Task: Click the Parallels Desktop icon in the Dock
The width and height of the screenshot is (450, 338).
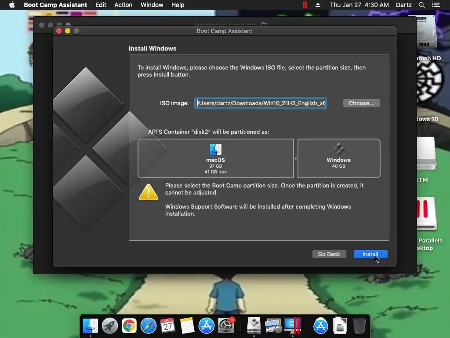Action: [292, 326]
